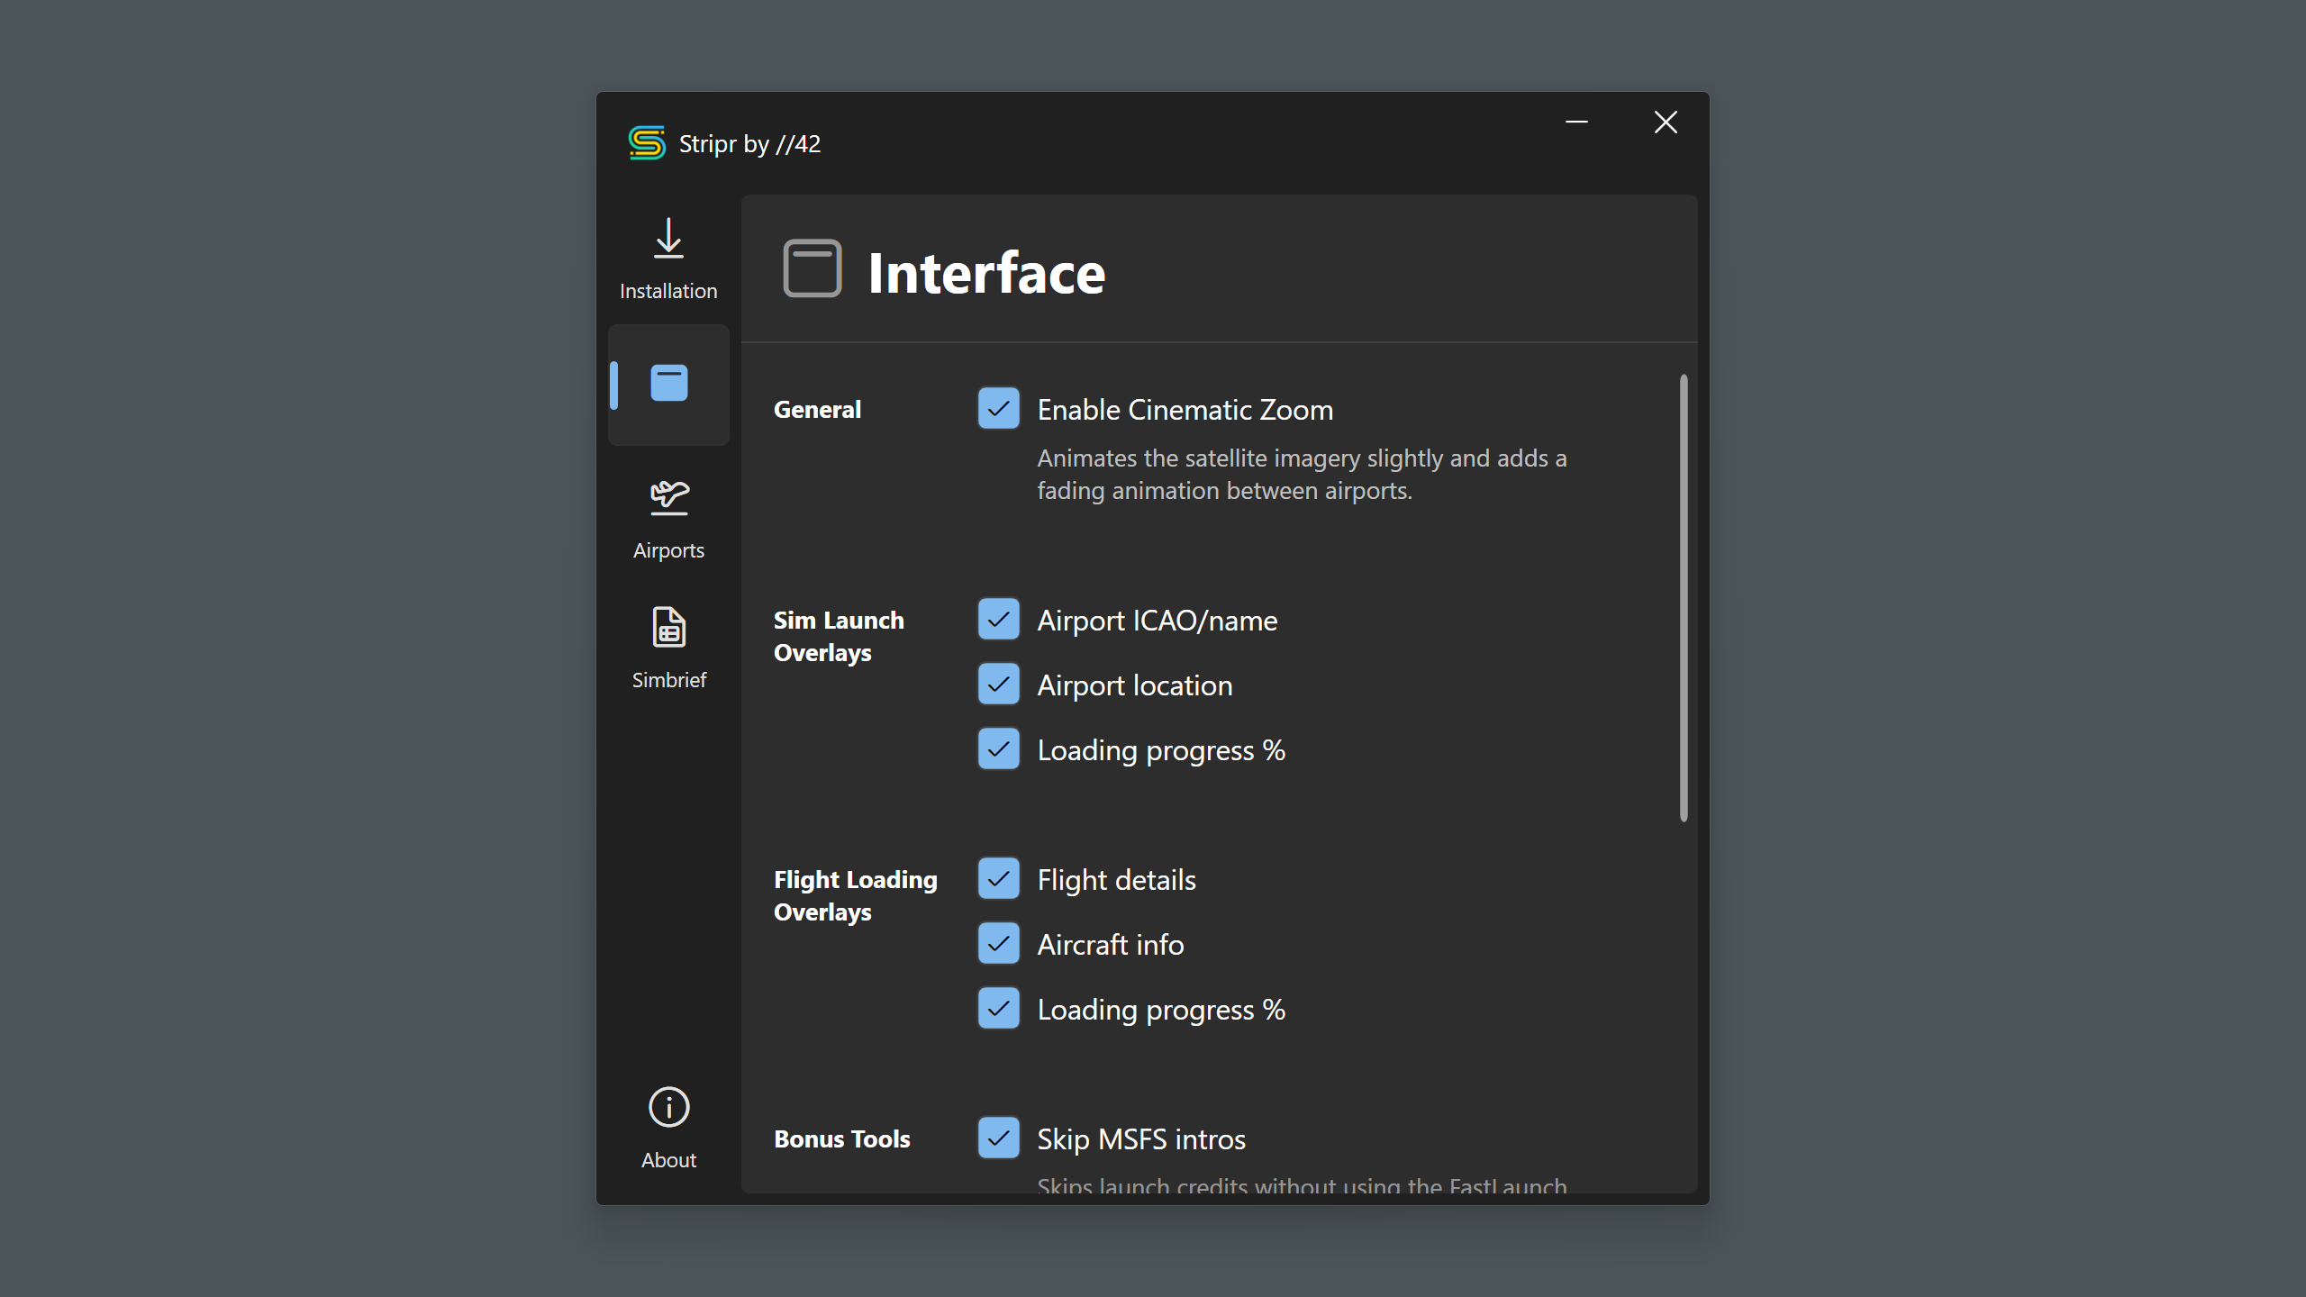
Task: Click the Interface header window icon
Action: (x=812, y=268)
